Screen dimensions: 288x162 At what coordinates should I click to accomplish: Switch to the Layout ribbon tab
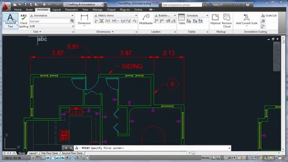pos(57,9)
